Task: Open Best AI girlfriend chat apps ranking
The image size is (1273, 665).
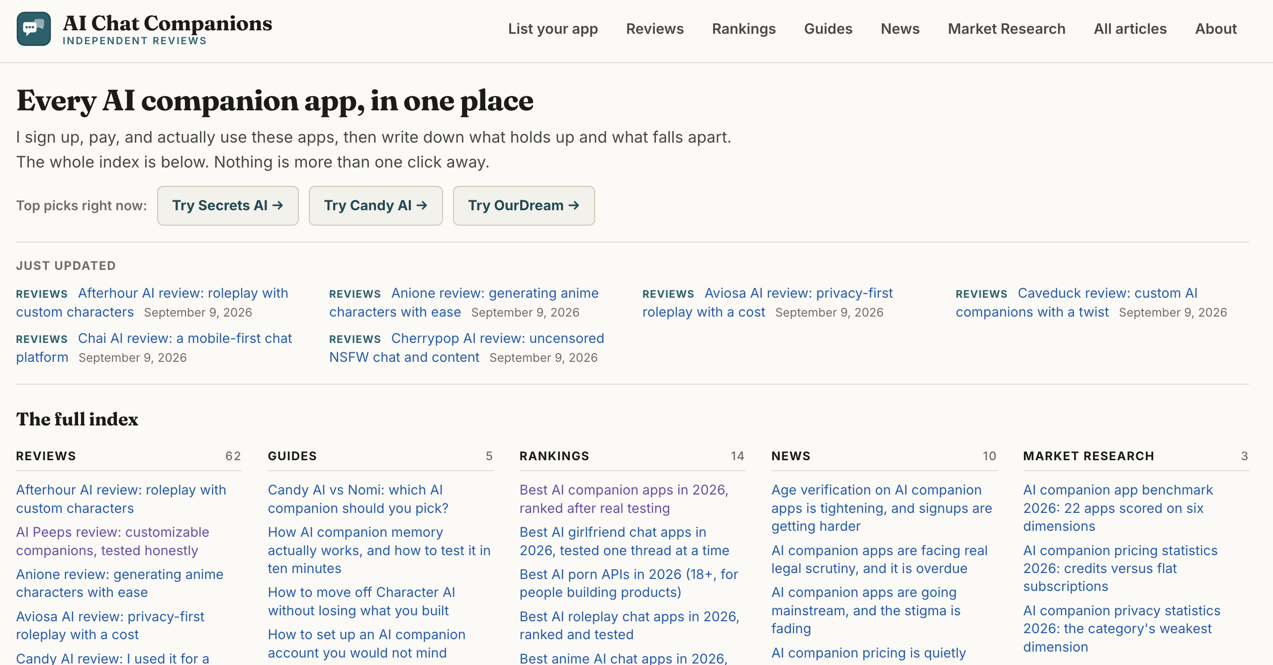Action: [x=624, y=541]
